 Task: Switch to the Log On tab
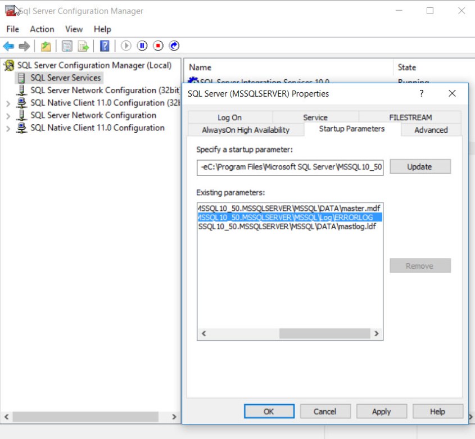click(229, 117)
